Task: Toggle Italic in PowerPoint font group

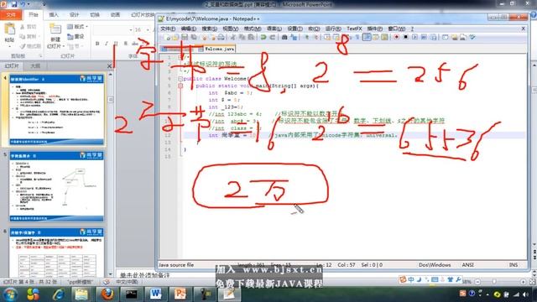Action: (107, 44)
